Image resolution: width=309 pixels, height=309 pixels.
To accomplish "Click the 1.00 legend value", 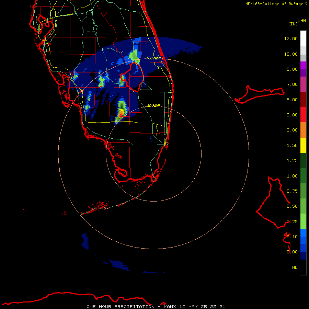I will [292, 176].
